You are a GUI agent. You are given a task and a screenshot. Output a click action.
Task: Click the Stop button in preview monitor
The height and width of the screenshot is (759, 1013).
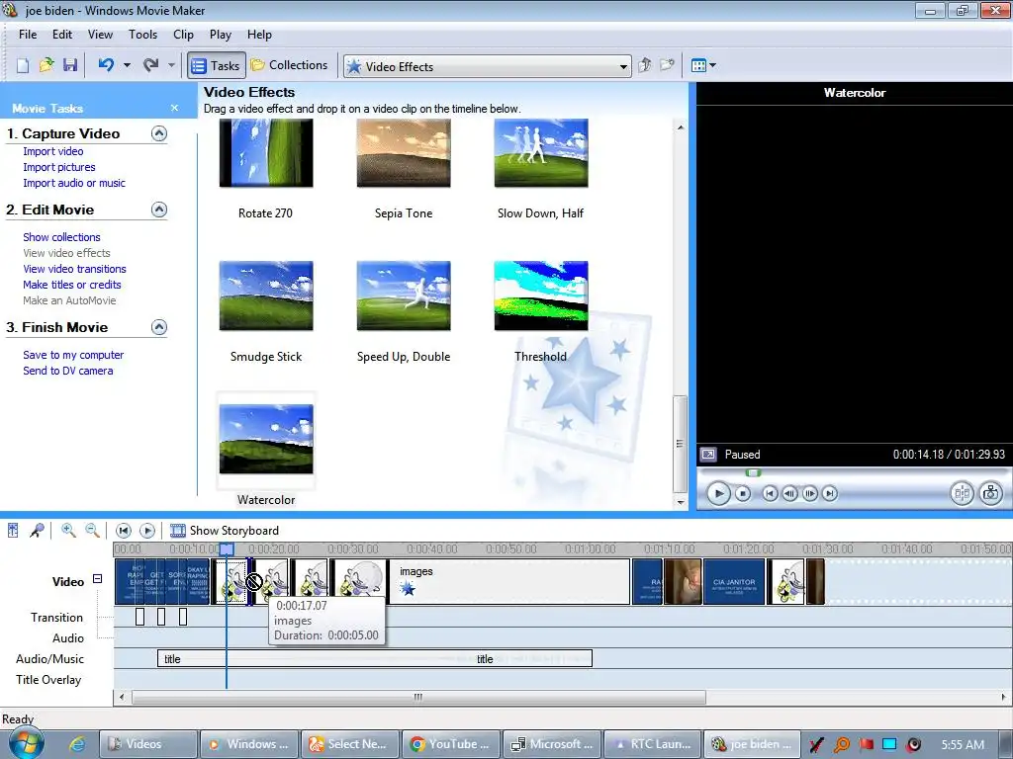coord(743,494)
